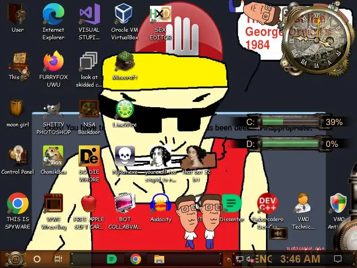Screen dimensions: 357x268
Task: Click the steampunk Start button
Action: 15,259
